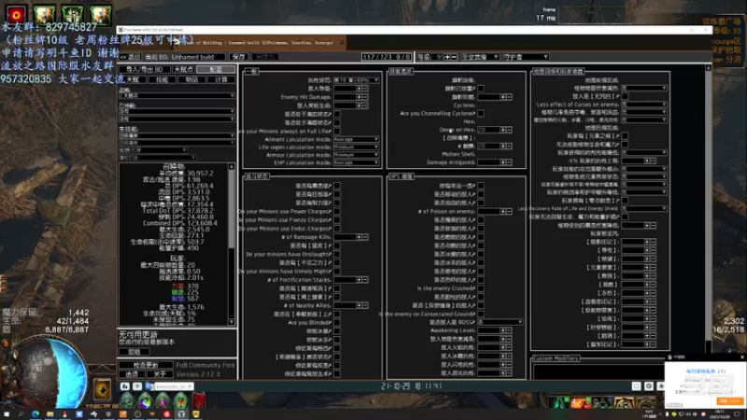Open EHP calculation mode dropdown
This screenshot has height=420, width=747.
tap(356, 162)
